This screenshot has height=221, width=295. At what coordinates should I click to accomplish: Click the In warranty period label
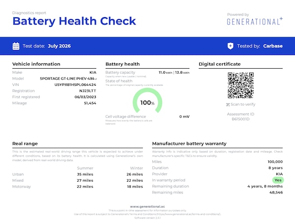point(169,180)
